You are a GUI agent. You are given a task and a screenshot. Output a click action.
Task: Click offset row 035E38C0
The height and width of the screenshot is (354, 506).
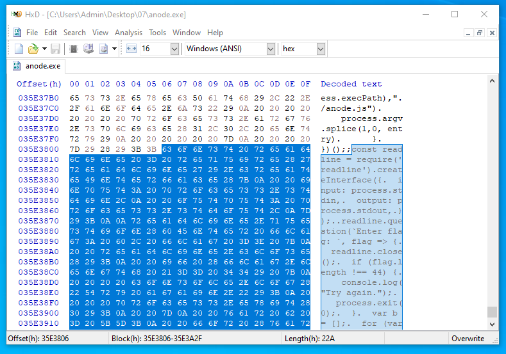coord(38,272)
